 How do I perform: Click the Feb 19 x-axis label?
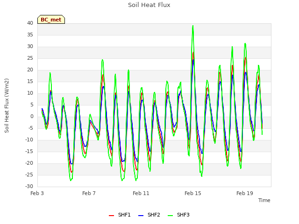(245, 193)
